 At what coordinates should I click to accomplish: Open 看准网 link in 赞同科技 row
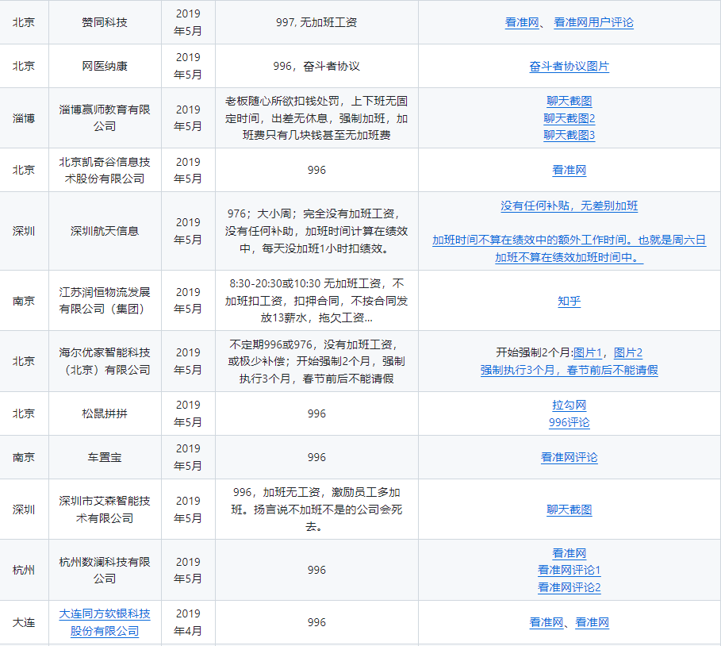coord(522,22)
